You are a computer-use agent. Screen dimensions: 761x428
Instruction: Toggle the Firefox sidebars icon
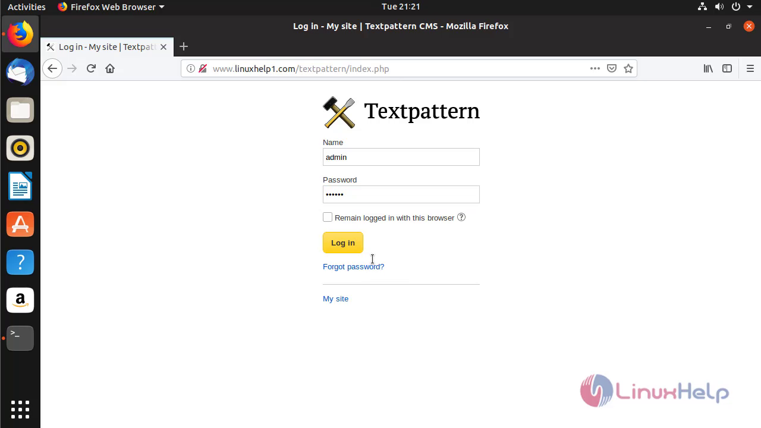pyautogui.click(x=727, y=68)
